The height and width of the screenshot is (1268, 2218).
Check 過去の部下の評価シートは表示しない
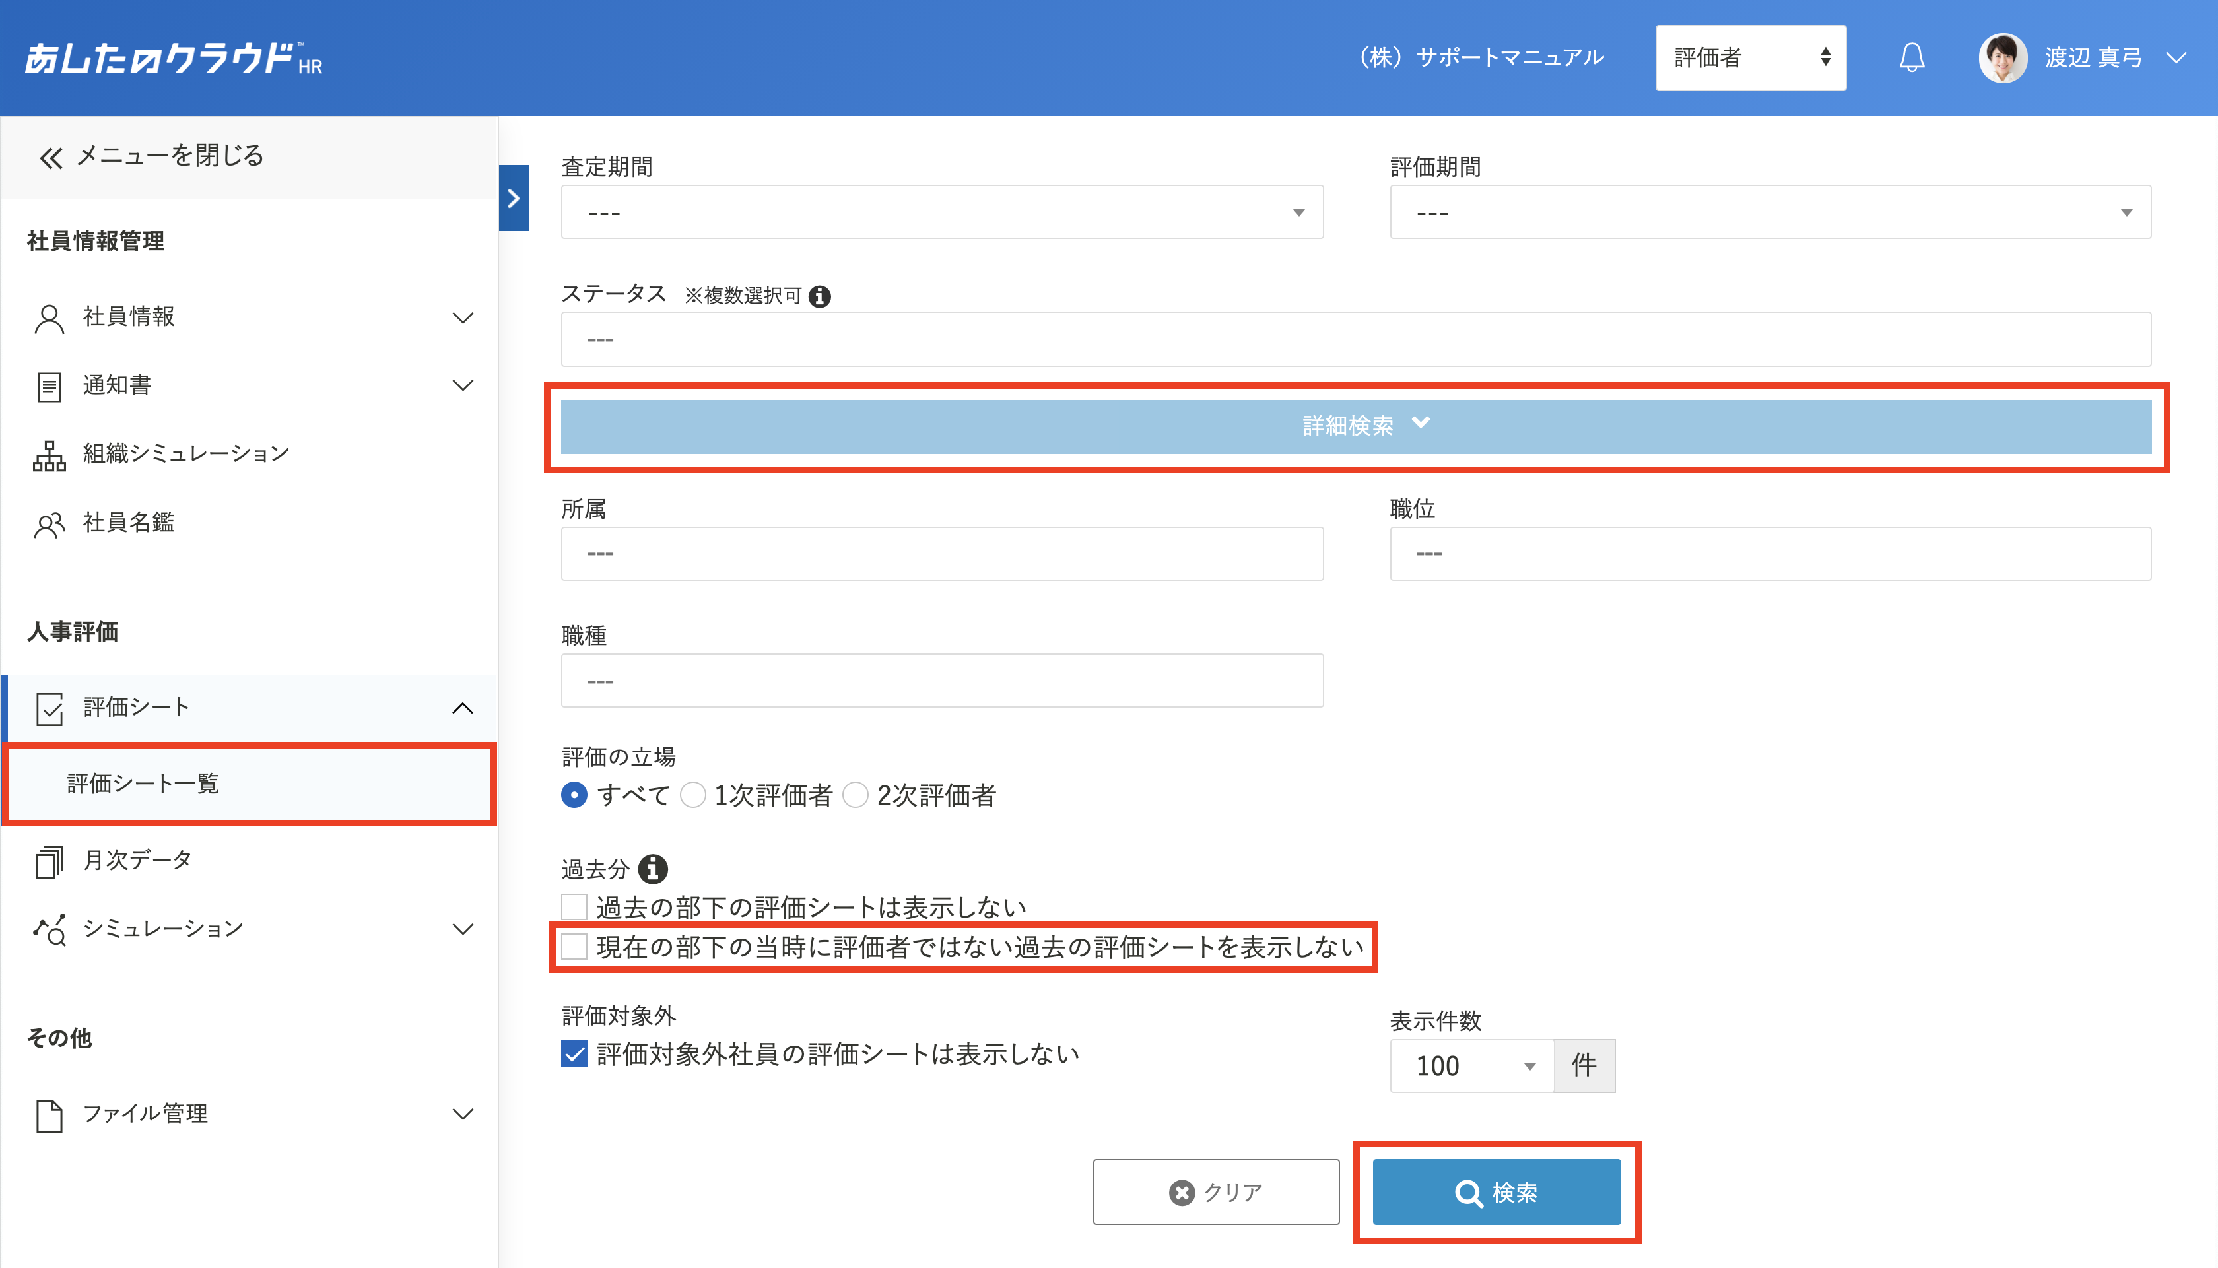(x=574, y=908)
